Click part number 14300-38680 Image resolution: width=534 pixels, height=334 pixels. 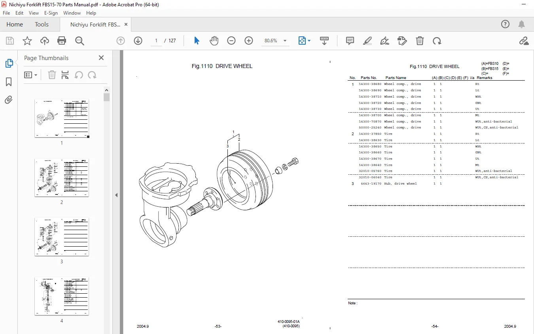370,84
